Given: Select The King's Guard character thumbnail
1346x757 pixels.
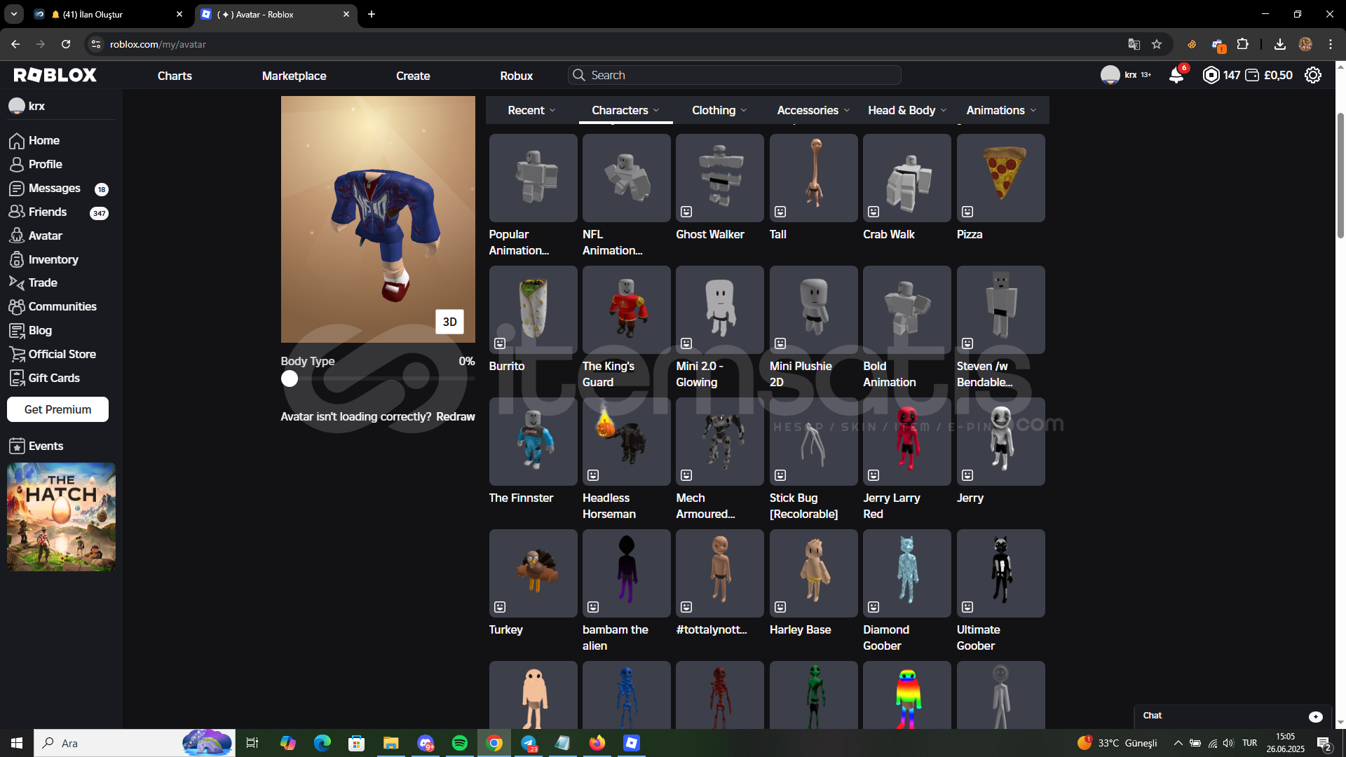Looking at the screenshot, I should [x=626, y=310].
